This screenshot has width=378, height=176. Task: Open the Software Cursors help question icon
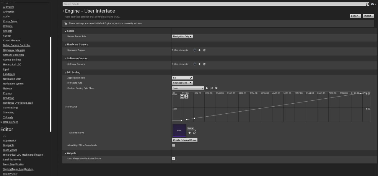pos(195,64)
